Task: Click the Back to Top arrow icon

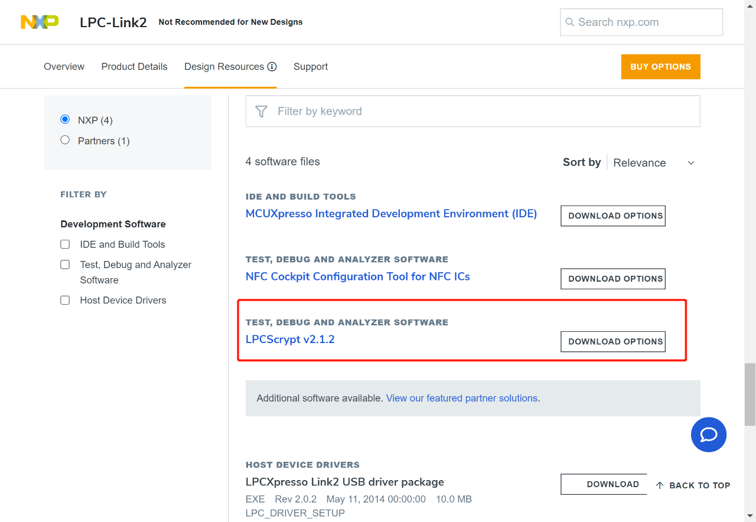Action: pyautogui.click(x=660, y=485)
